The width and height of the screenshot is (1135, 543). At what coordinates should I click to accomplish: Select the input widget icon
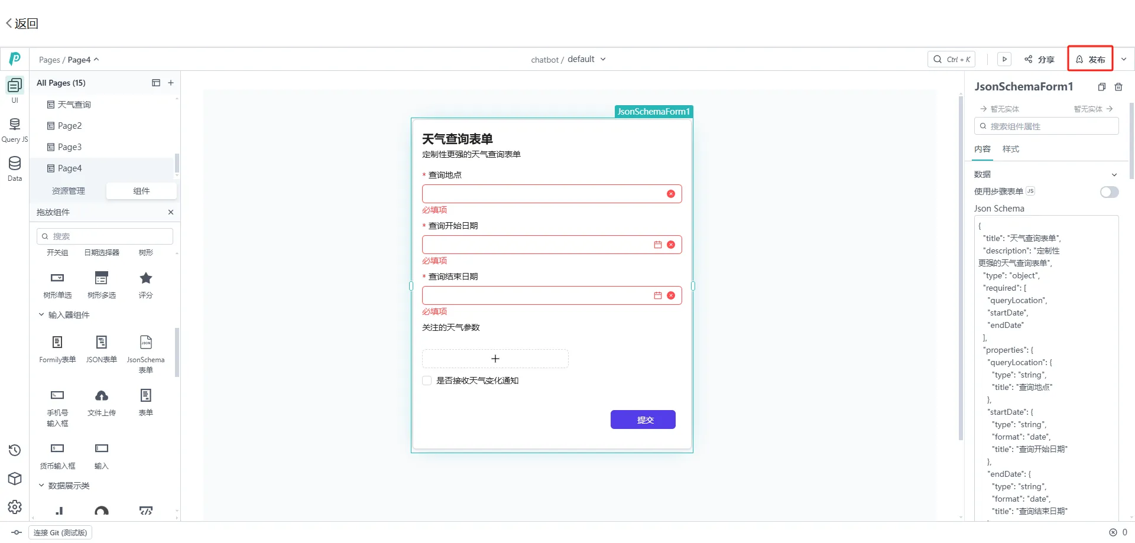click(x=102, y=448)
